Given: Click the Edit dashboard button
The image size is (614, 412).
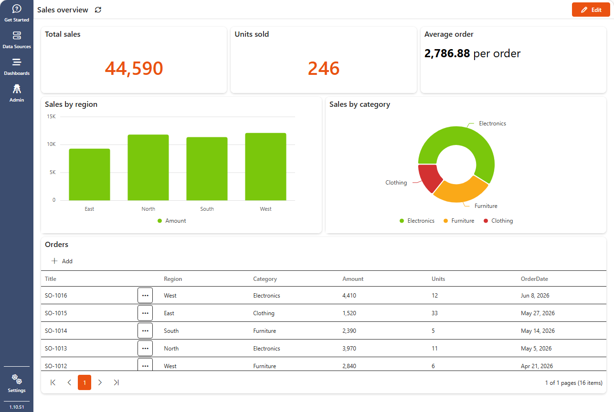Looking at the screenshot, I should coord(591,10).
